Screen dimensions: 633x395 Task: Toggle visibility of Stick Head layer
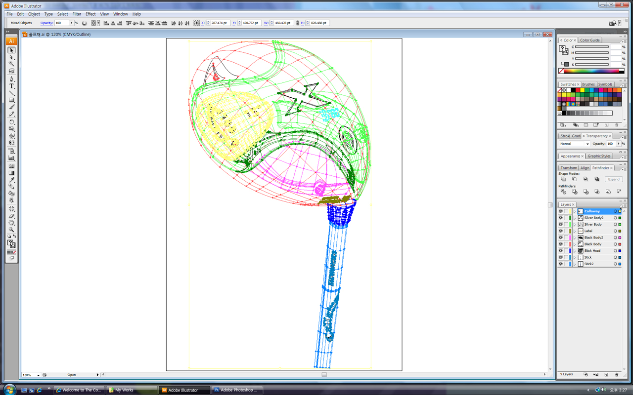click(x=561, y=251)
